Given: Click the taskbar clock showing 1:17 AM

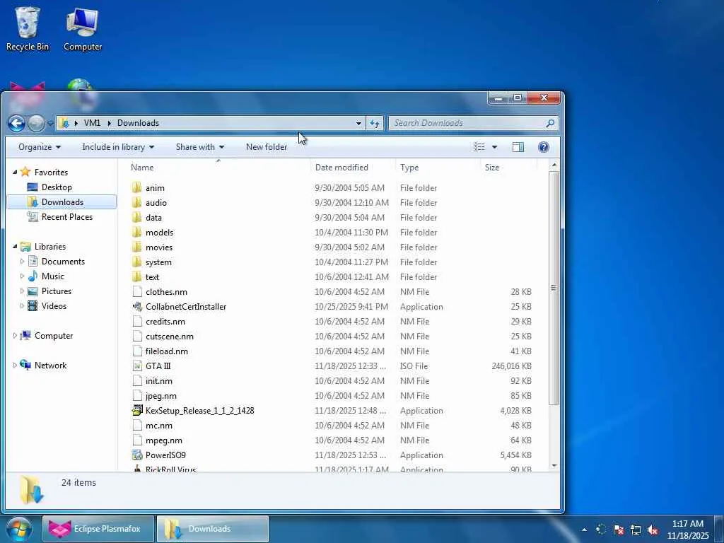Looking at the screenshot, I should pos(687,524).
